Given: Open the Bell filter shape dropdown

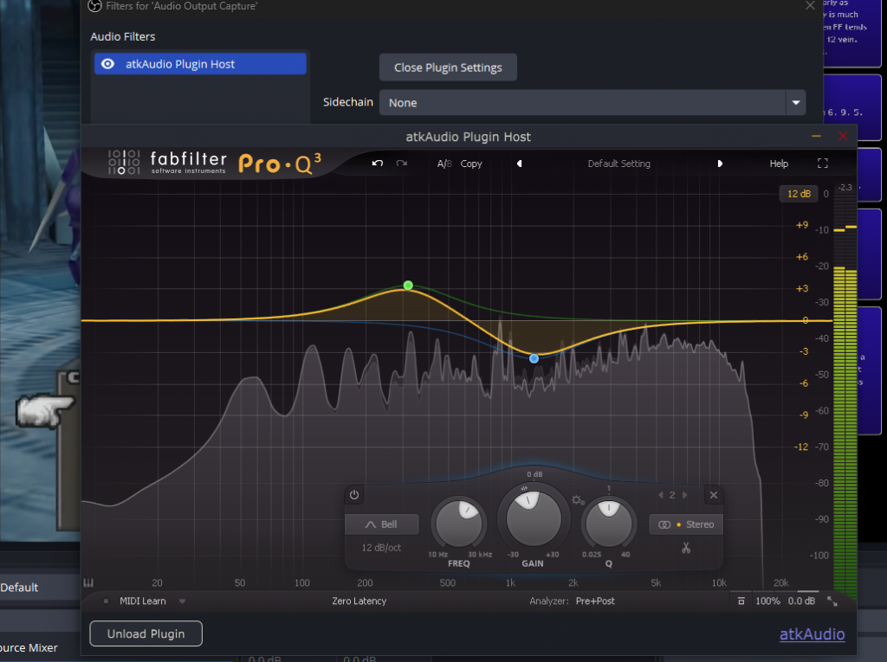Looking at the screenshot, I should [x=381, y=524].
